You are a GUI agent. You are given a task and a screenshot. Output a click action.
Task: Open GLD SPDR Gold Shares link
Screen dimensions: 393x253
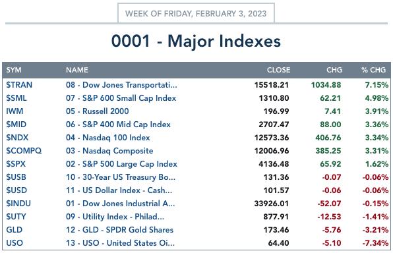119,230
